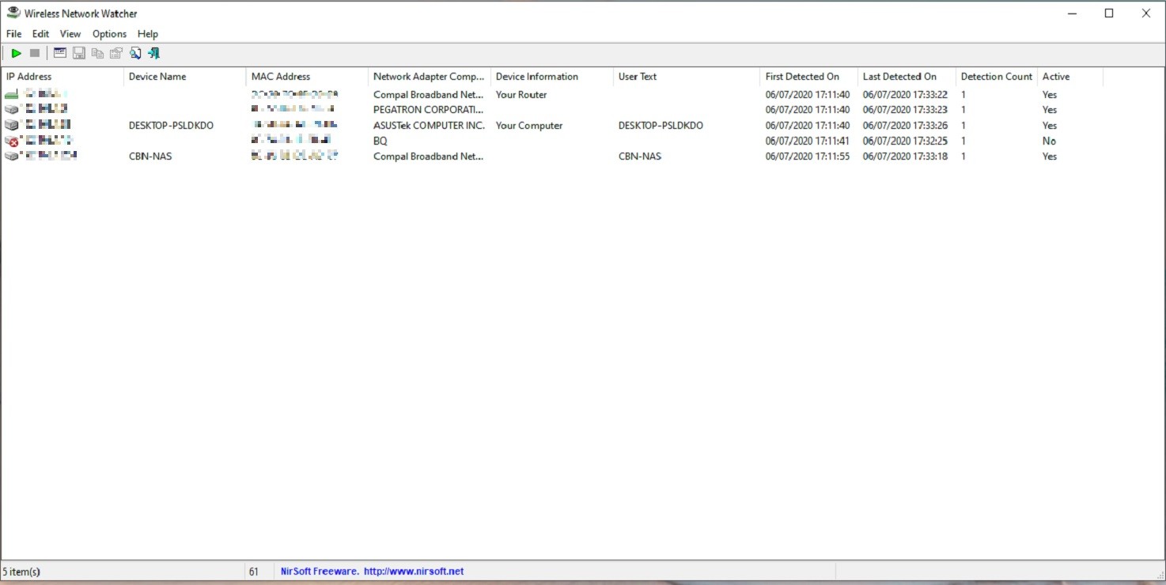Open the View menu

pyautogui.click(x=70, y=33)
